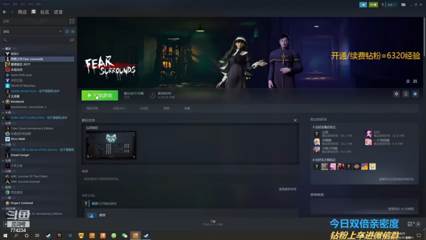Toggle favorite star icon for game

pos(415,94)
